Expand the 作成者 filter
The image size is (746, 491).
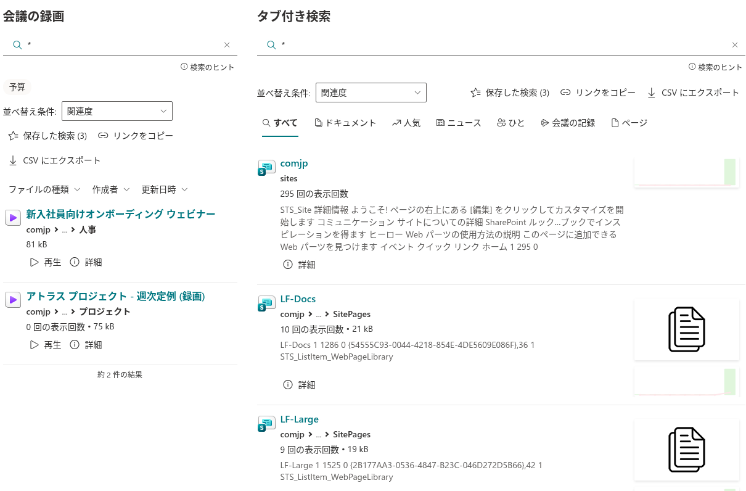click(111, 189)
